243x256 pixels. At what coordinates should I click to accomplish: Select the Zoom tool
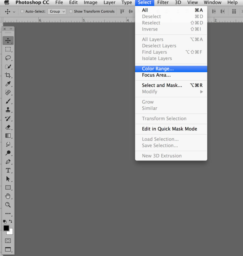pyautogui.click(x=8, y=205)
